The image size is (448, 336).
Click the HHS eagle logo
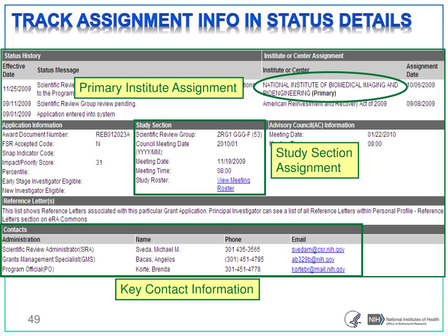(x=353, y=319)
